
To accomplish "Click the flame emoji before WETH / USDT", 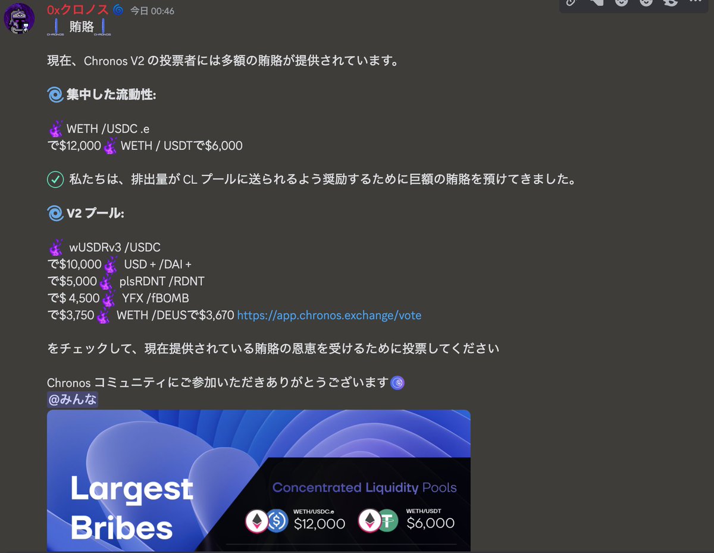I will pos(110,145).
